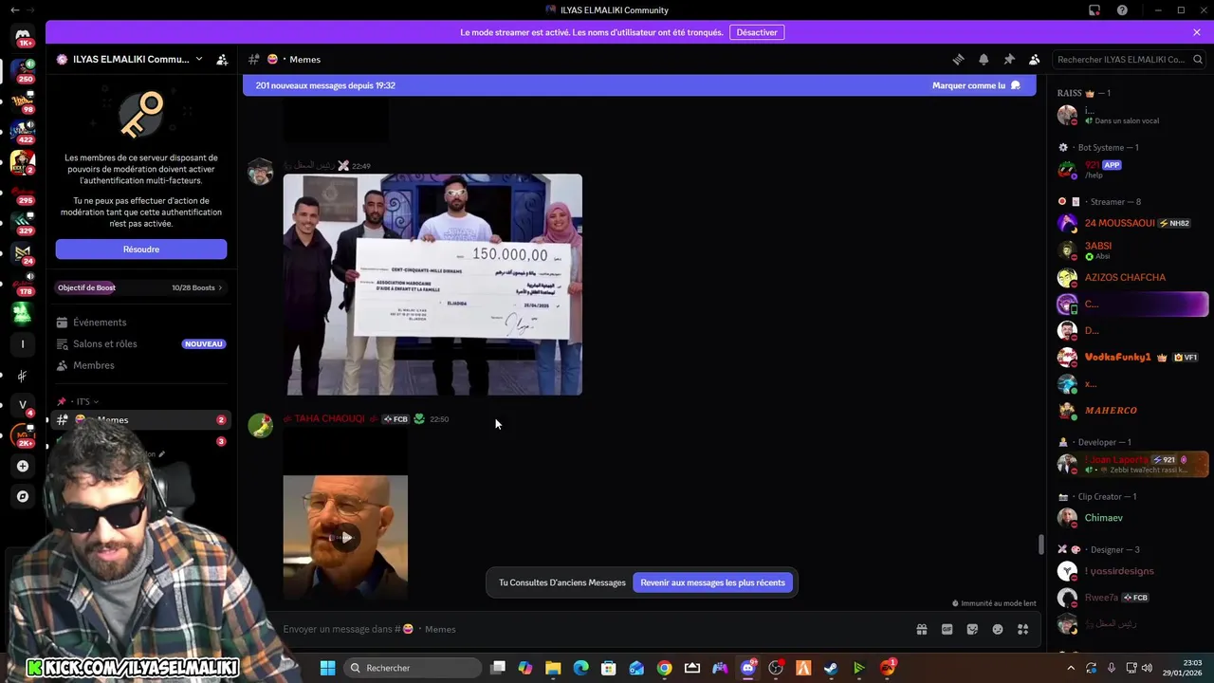Select member Rwee7a
Viewport: 1214px width, 683px height.
[1132, 598]
